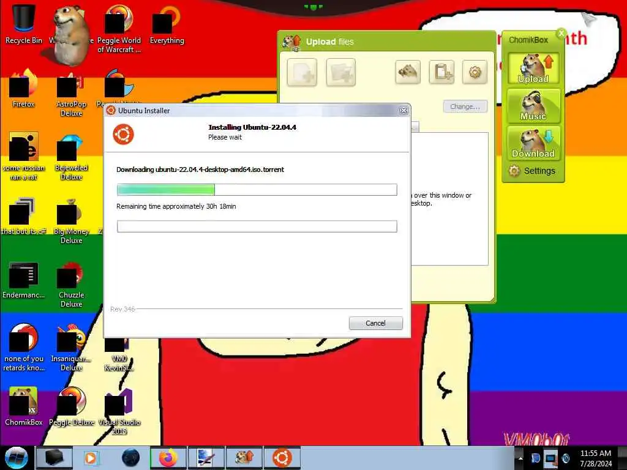Launch Insaniquarium Deluxe desktop icon
The image size is (627, 470).
tap(71, 348)
